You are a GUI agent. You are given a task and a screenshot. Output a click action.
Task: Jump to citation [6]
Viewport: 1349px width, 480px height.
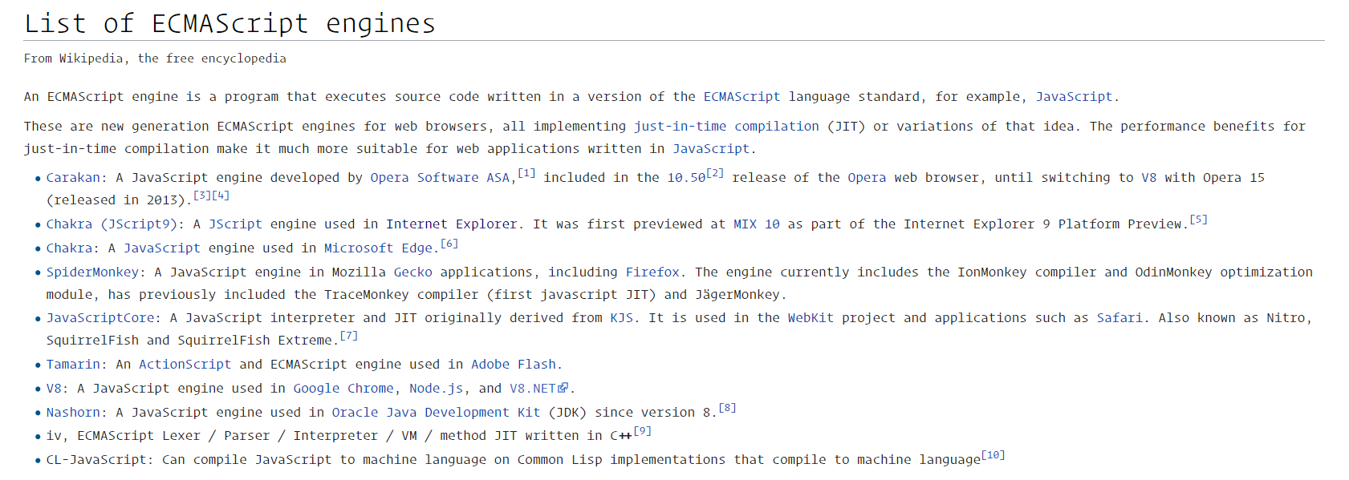click(x=449, y=244)
